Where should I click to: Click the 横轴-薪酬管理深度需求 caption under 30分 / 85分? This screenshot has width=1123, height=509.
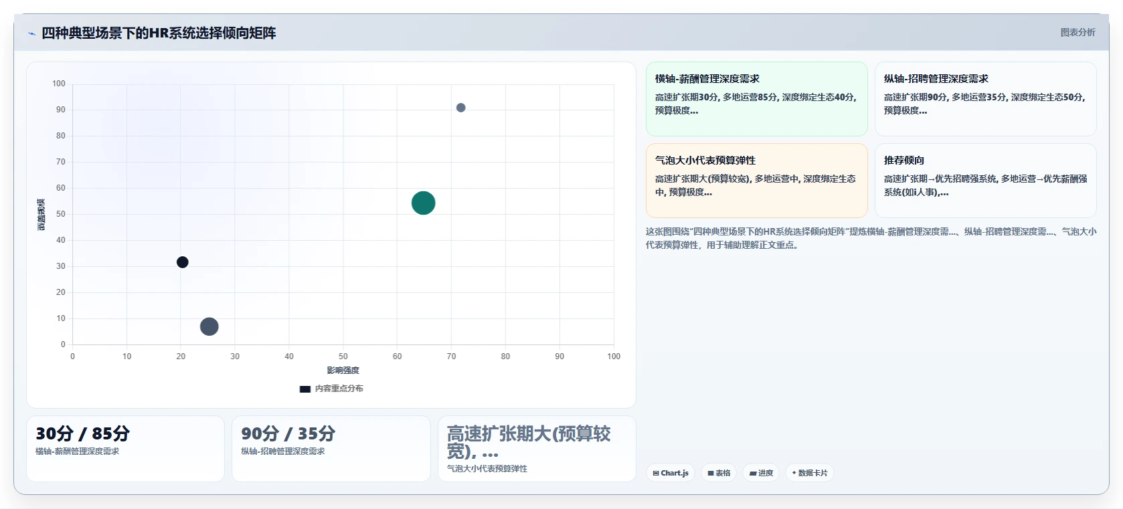click(78, 451)
